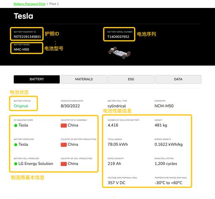Select the 481 kg weight value
215x199 pixels.
pyautogui.click(x=161, y=125)
